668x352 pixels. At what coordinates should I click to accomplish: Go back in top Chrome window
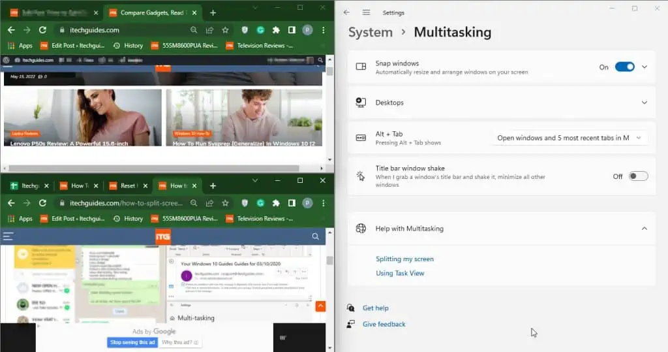[x=12, y=30]
